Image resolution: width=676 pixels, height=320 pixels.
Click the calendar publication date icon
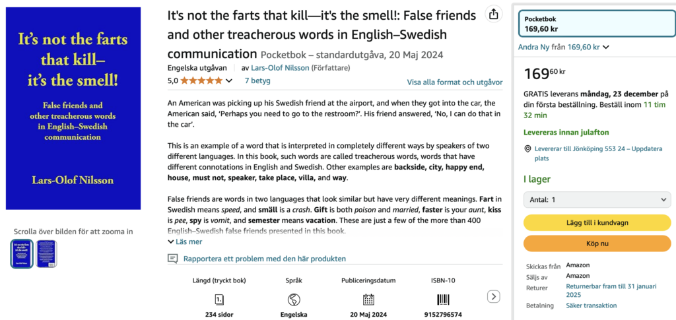[368, 299]
